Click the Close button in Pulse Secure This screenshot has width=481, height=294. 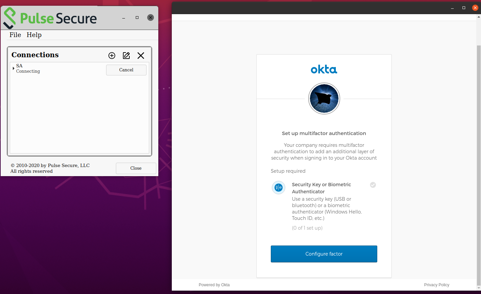(x=136, y=168)
